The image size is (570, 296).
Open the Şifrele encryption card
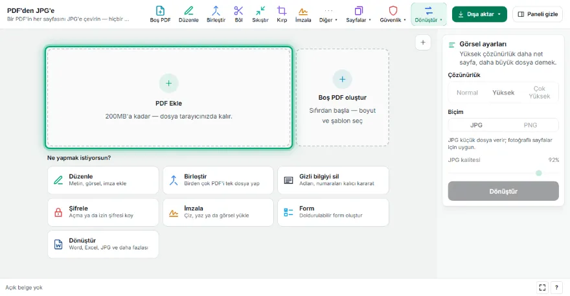point(103,212)
